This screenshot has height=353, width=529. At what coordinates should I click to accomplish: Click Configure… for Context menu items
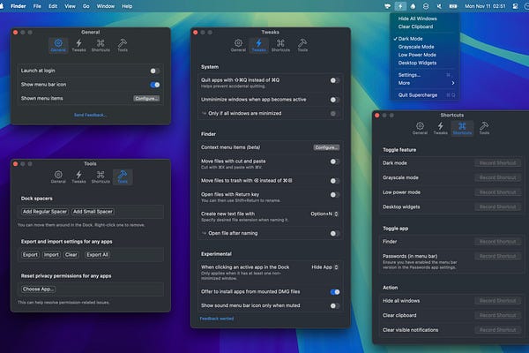326,147
